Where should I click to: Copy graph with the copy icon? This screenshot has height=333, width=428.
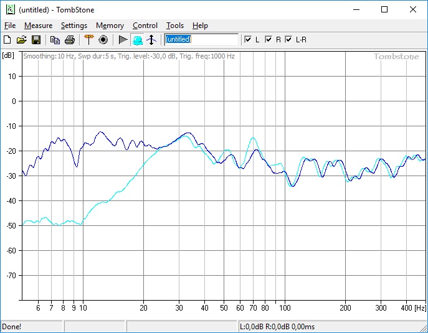pyautogui.click(x=55, y=40)
